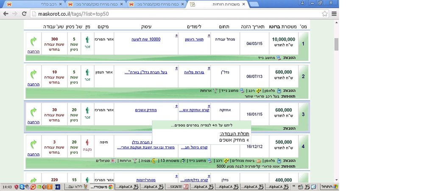
Task: Open the link 10000 שח לשעה
Action: [x=146, y=39]
